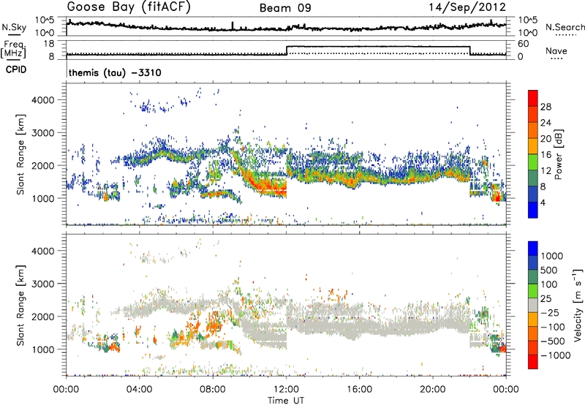Screen dimensions: 585x405
Task: Click the "-100" value on the Velocity colorbar
Action: (x=552, y=327)
